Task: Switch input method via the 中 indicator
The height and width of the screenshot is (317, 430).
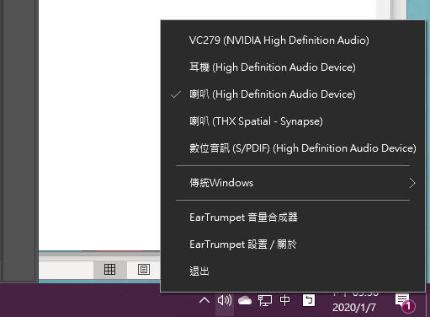Action: pos(284,300)
